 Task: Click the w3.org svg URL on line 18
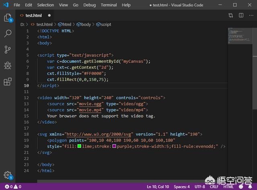click(x=99, y=134)
